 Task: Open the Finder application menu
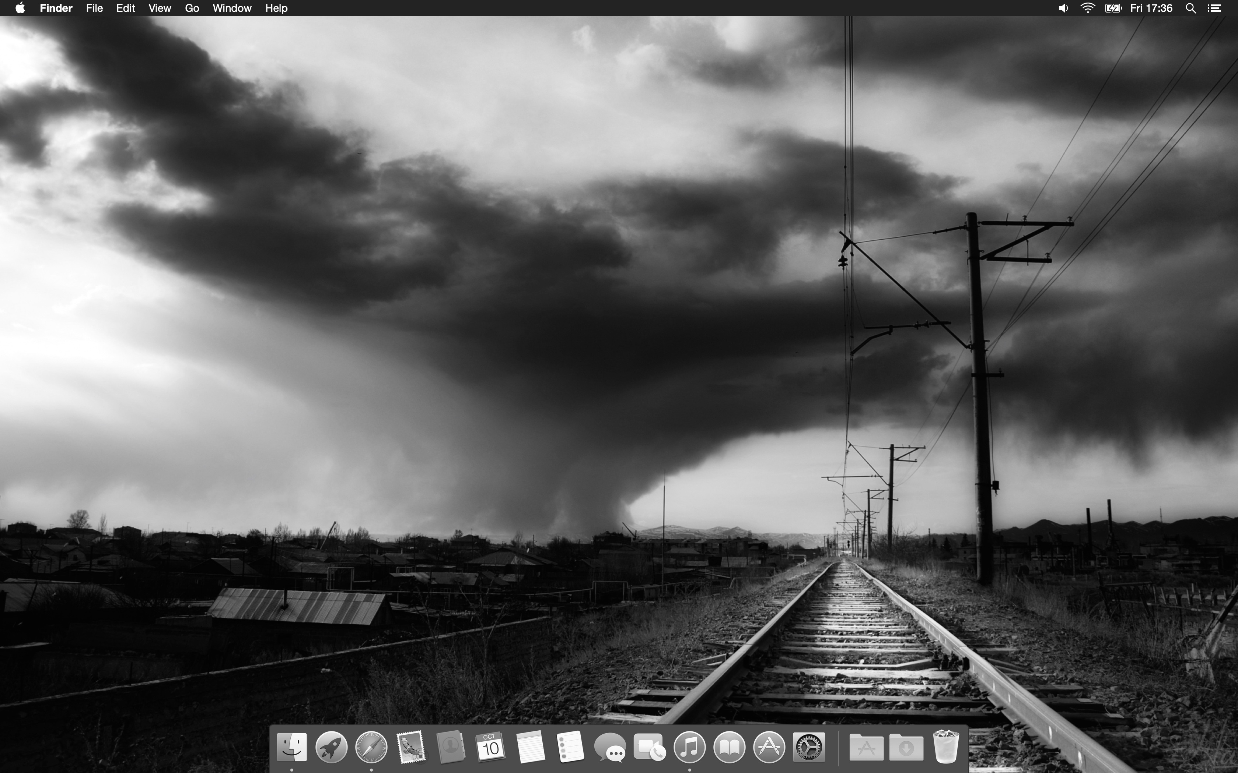[x=56, y=8]
